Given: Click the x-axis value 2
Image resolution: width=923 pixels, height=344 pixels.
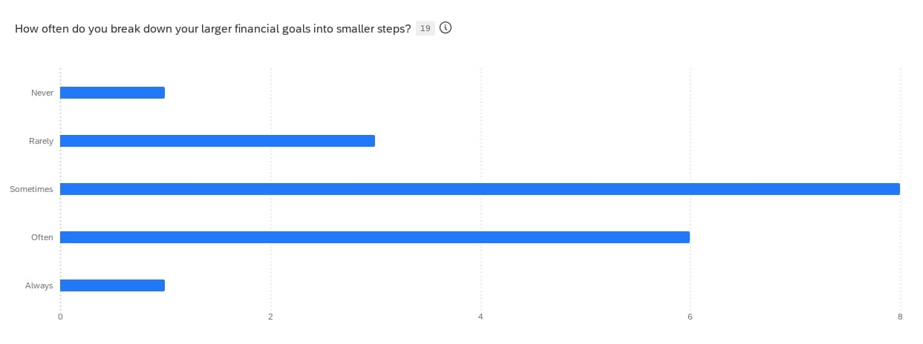Looking at the screenshot, I should pyautogui.click(x=270, y=317).
